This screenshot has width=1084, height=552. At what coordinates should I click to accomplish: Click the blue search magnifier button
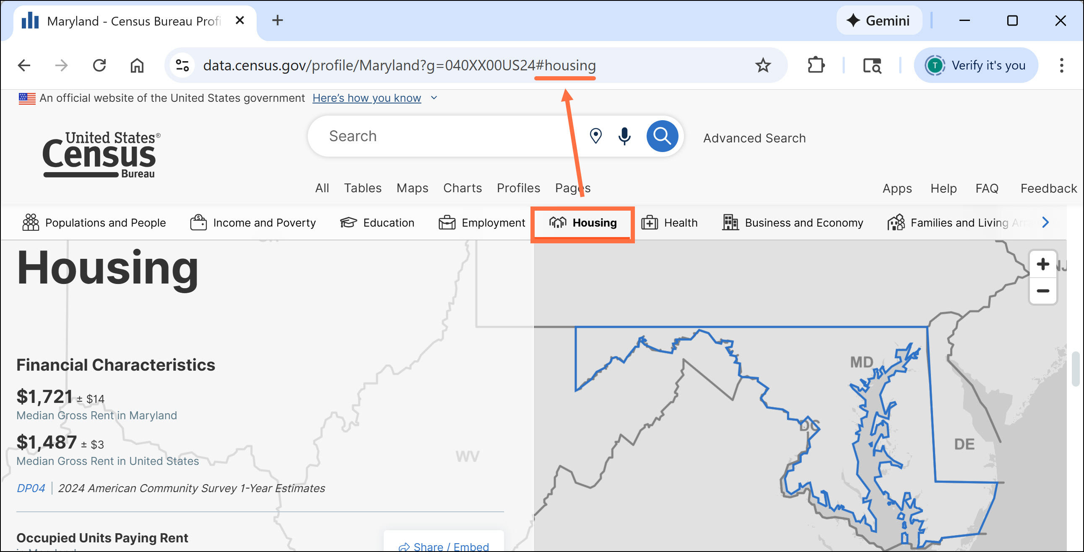[662, 136]
